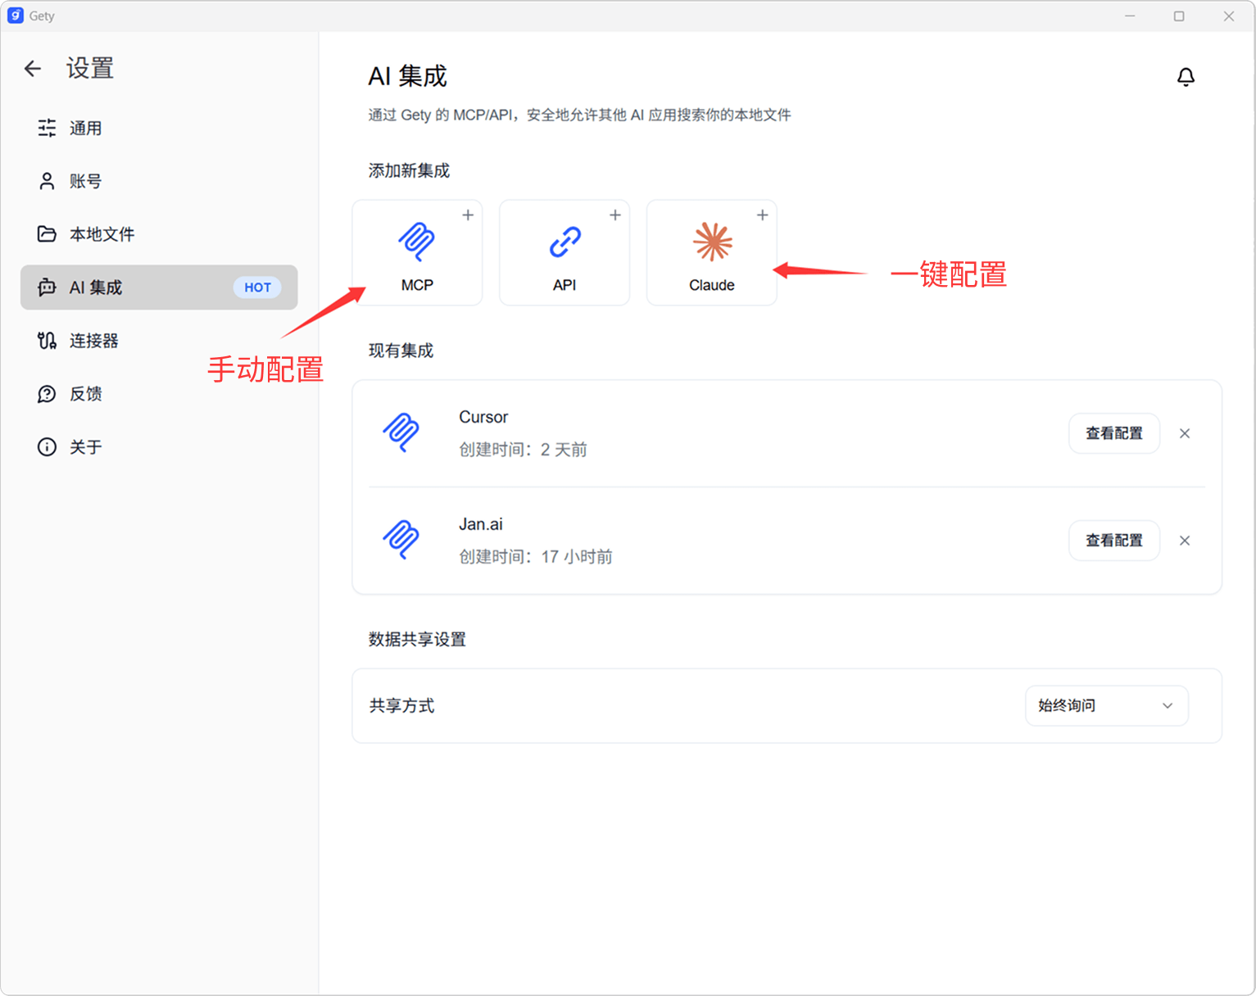
Task: Add the Claude one-click integration
Action: point(711,252)
